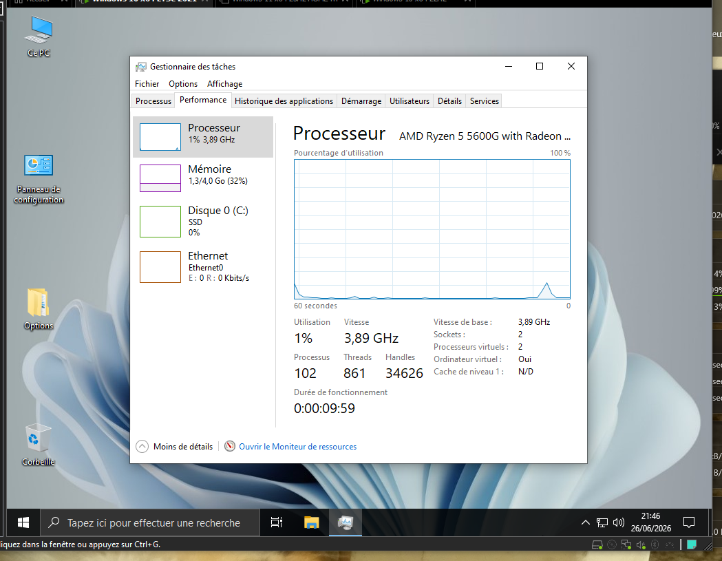The image size is (722, 561).
Task: Select the Corbeille recycle bin icon
Action: tap(39, 445)
